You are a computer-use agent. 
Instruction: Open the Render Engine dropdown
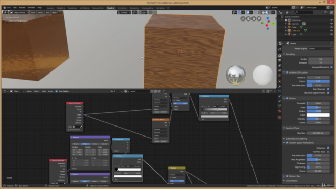(x=321, y=49)
